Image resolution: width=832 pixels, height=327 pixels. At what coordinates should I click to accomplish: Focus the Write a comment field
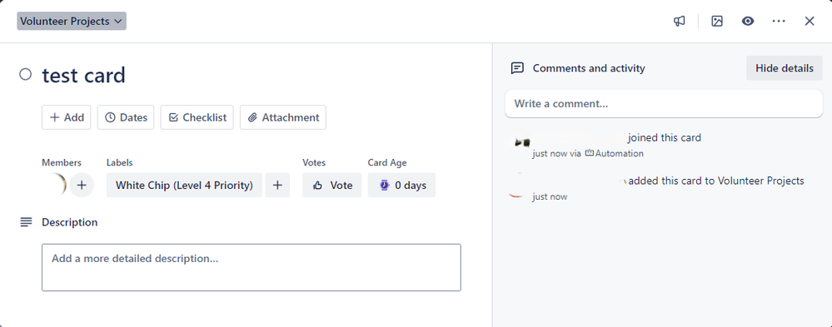click(x=664, y=103)
